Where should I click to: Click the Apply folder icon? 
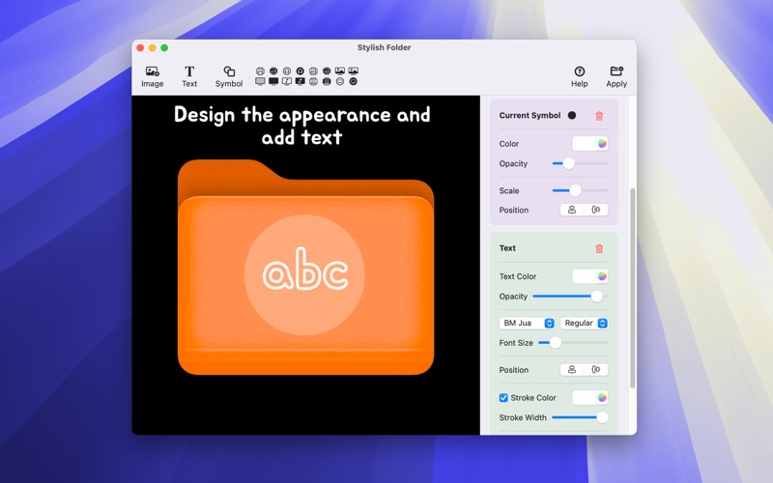[616, 76]
